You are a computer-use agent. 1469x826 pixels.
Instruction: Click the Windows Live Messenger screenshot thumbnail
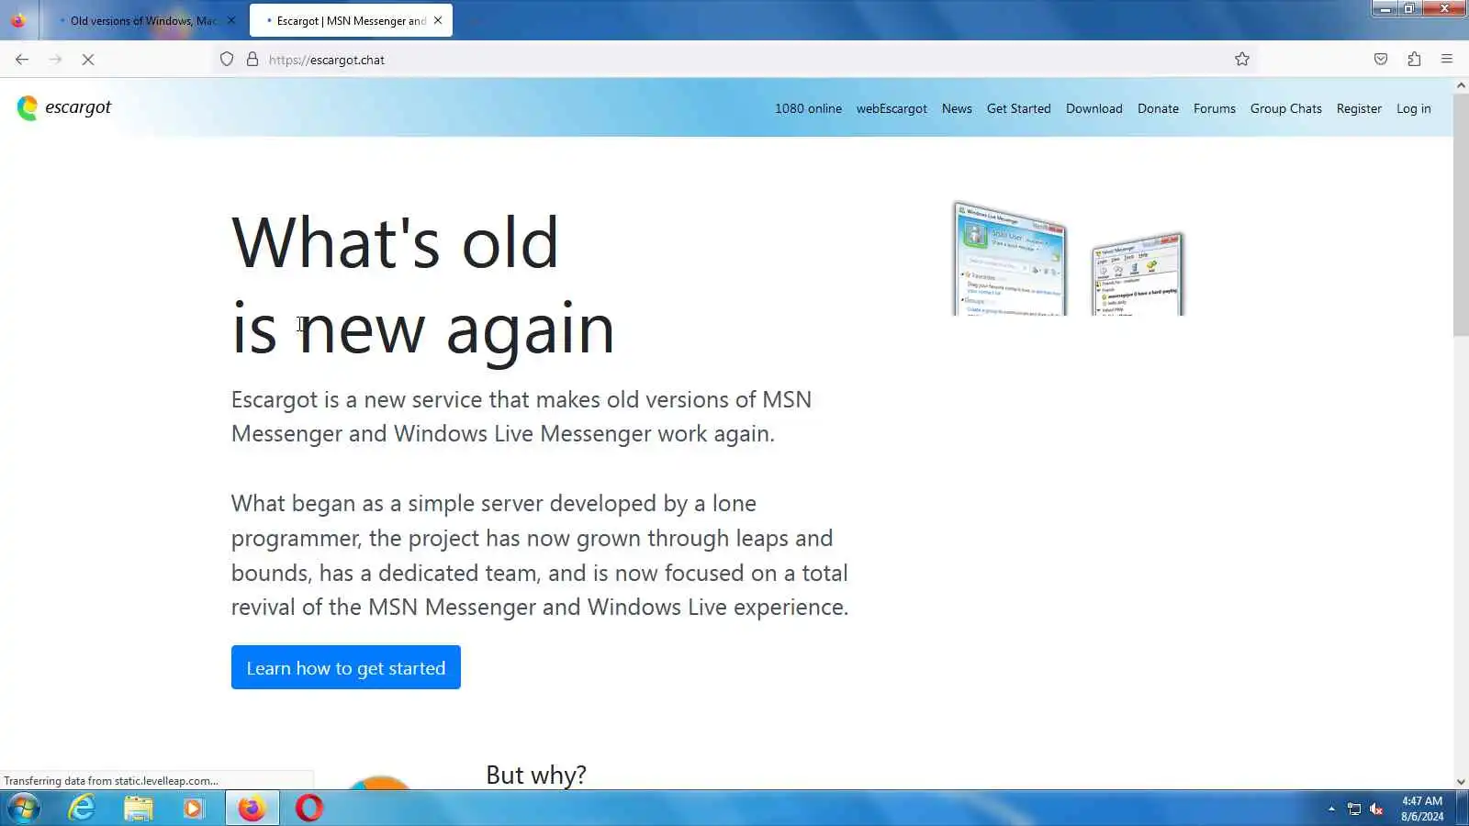click(1010, 260)
